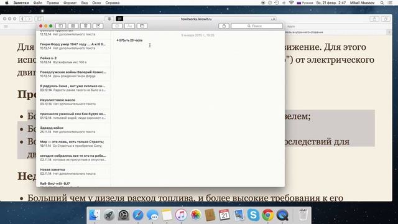The height and width of the screenshot is (224, 398).
Task: Select the Новая заметка note
Action: click(73, 172)
